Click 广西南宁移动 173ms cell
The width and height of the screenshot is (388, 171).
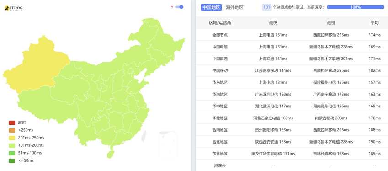(331, 94)
